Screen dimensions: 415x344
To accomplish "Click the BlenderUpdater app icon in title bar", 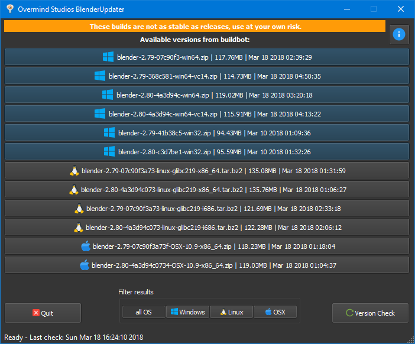I will (x=10, y=9).
